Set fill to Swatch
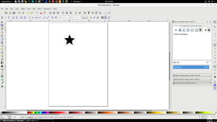This screenshot has height=122, width=217. (x=196, y=30)
